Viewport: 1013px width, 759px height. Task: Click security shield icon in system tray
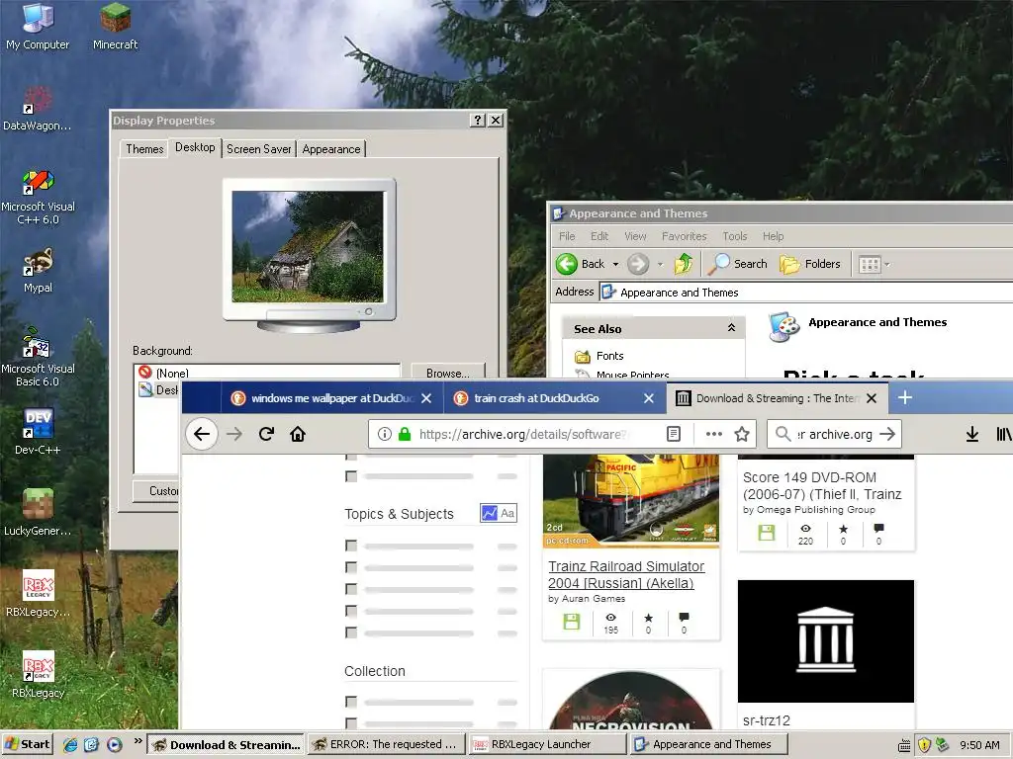[x=924, y=745]
